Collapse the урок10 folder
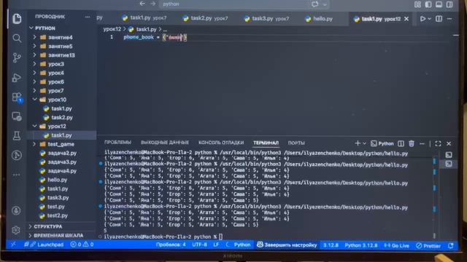The height and width of the screenshot is (262, 467). (57, 100)
